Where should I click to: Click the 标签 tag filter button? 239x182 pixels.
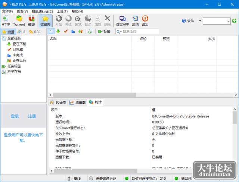[x=104, y=31]
